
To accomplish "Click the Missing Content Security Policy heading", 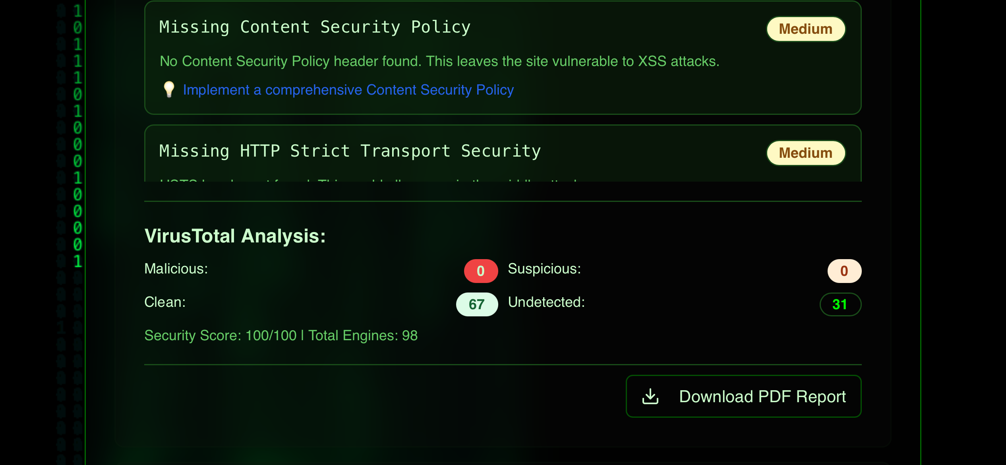I will (315, 27).
